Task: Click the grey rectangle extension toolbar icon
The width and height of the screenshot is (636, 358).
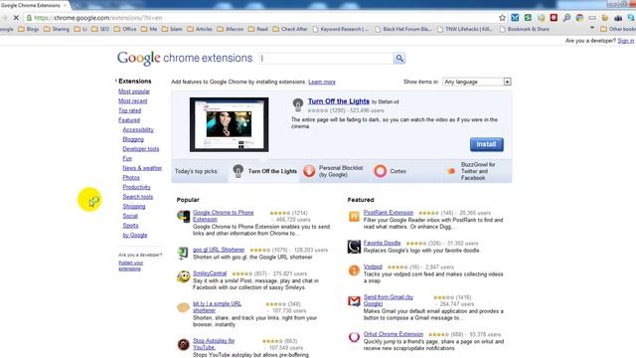Action: click(x=592, y=18)
